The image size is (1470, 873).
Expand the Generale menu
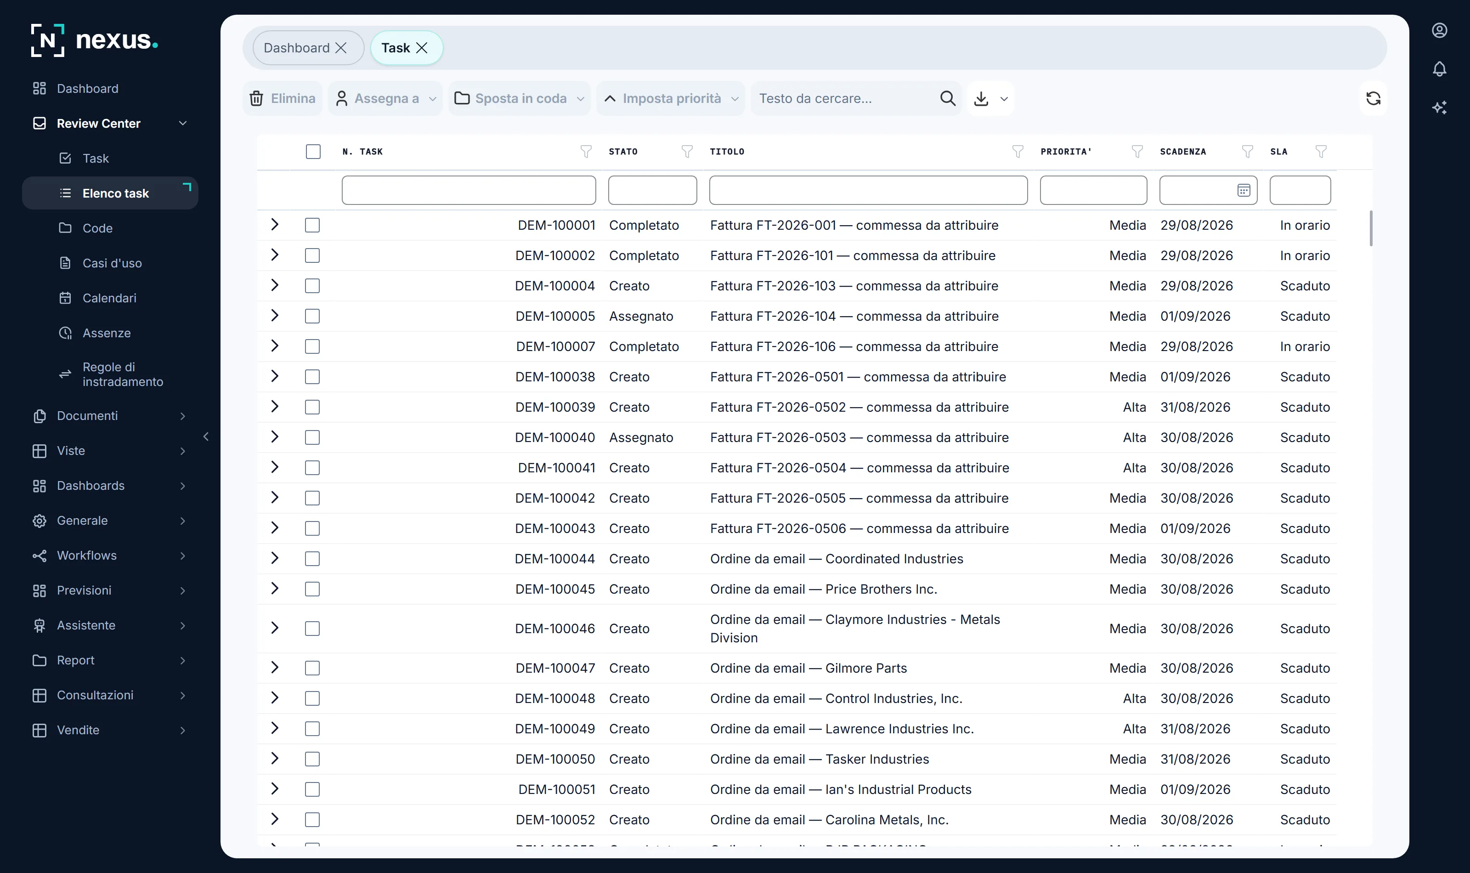(182, 521)
